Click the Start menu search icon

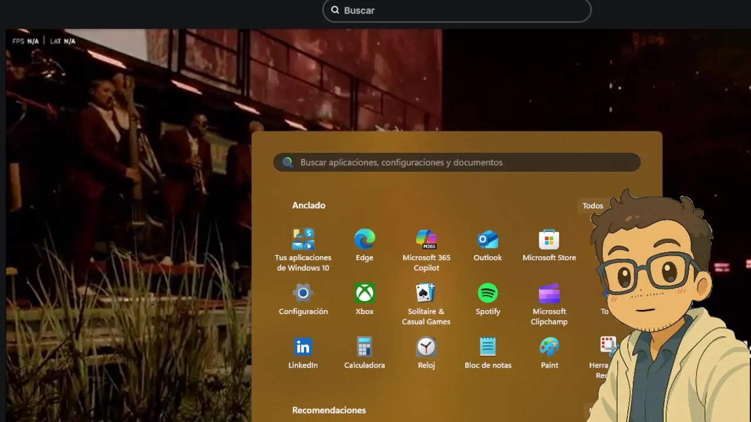(x=287, y=162)
